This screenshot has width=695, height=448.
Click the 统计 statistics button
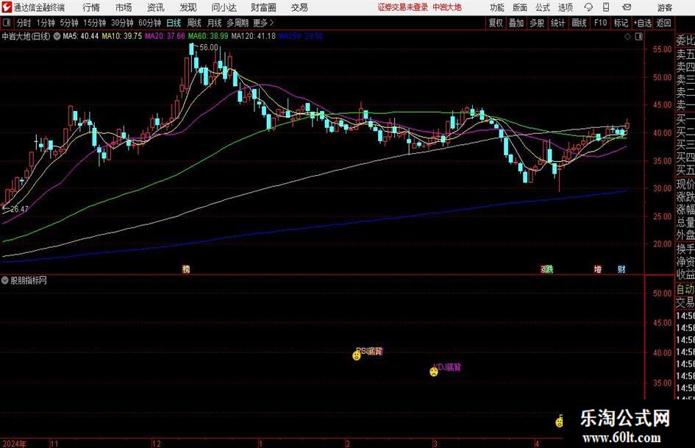coord(558,23)
